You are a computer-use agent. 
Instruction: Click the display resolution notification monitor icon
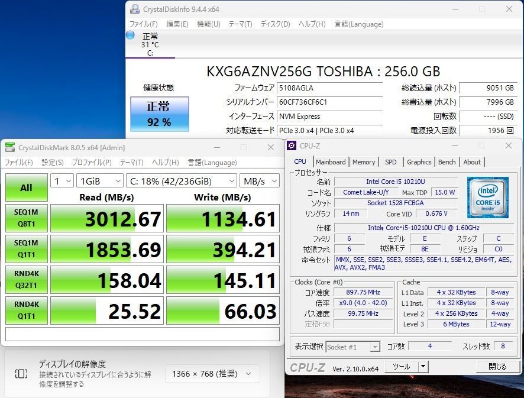pos(22,374)
